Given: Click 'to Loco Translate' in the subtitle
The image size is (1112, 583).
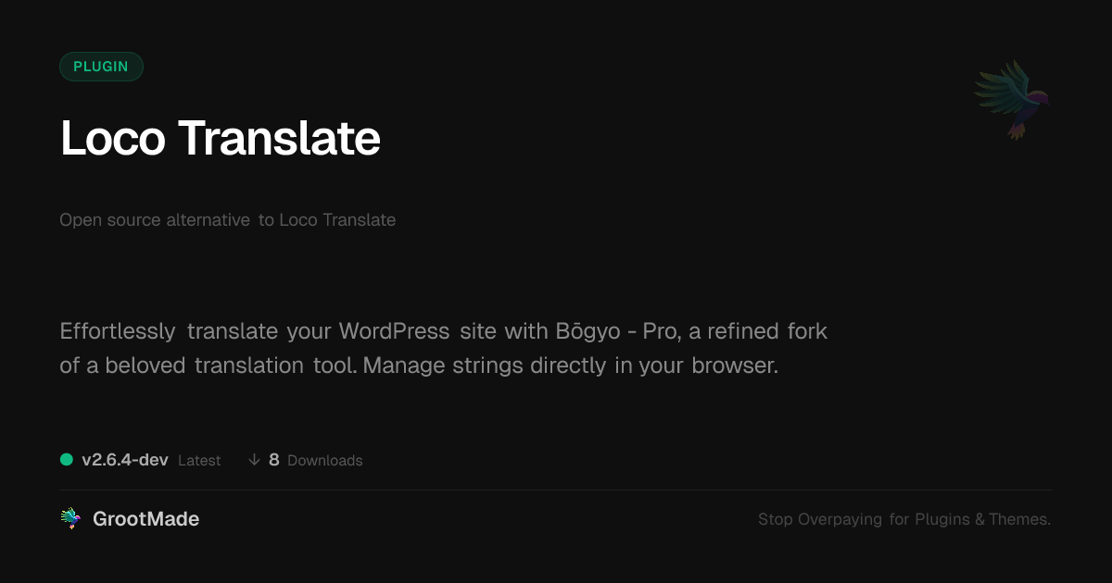Looking at the screenshot, I should [327, 220].
